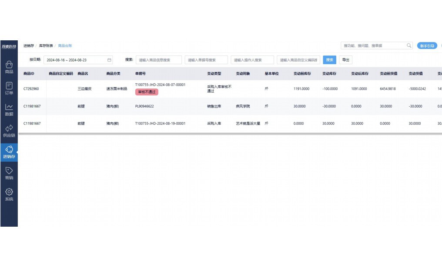The image size is (442, 267).
Task: Click the 变动前库存 column header
Action: [x=302, y=74]
